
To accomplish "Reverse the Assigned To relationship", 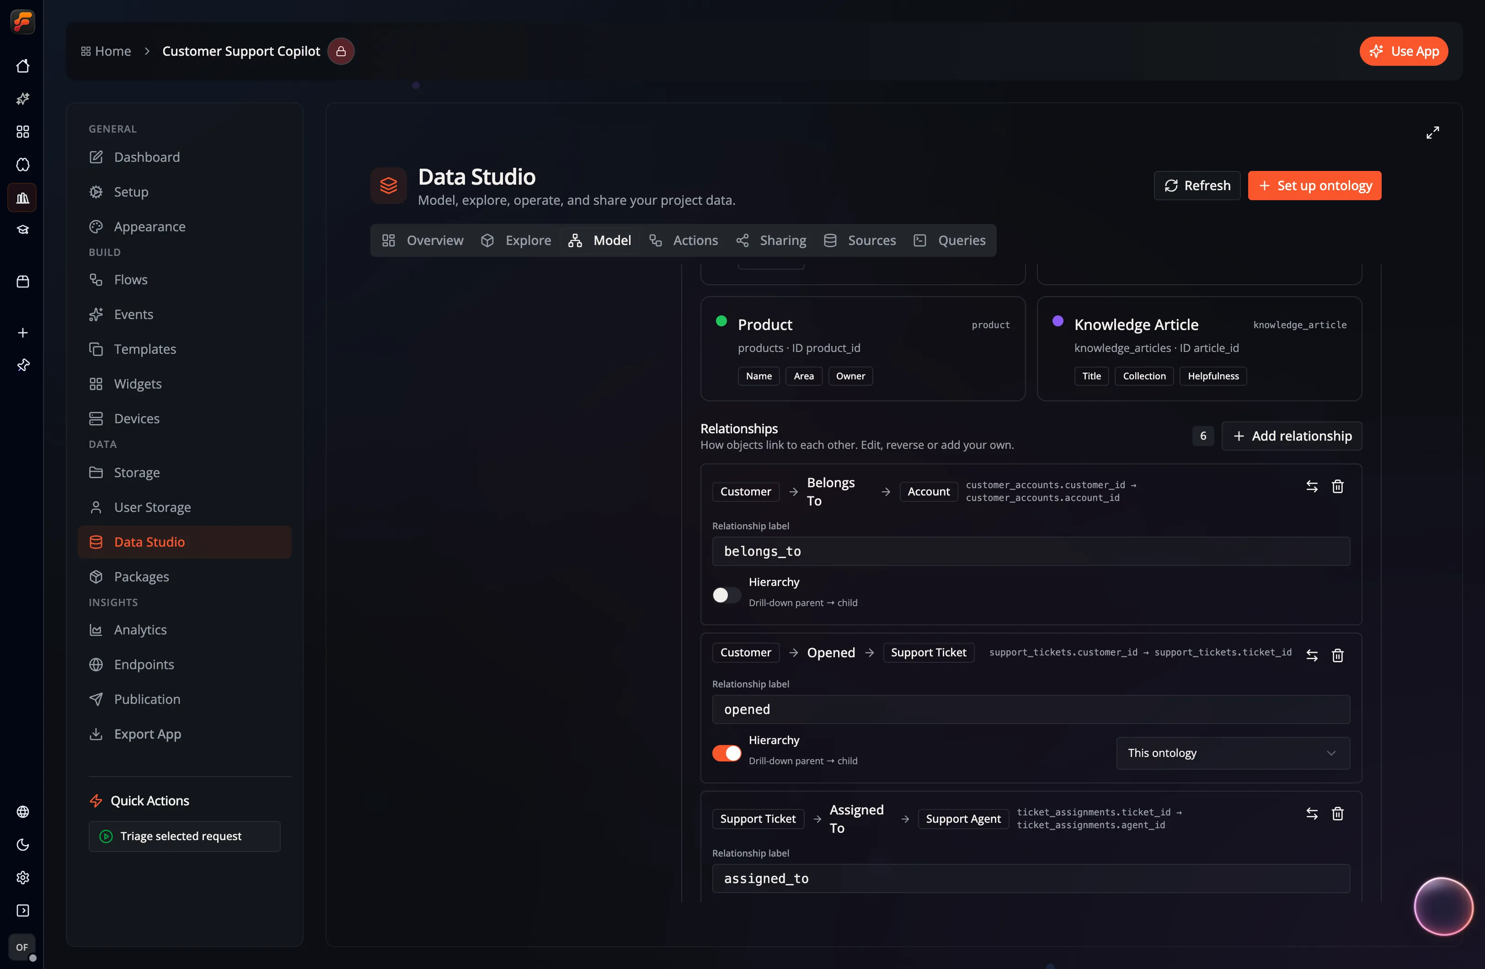I will (1312, 814).
